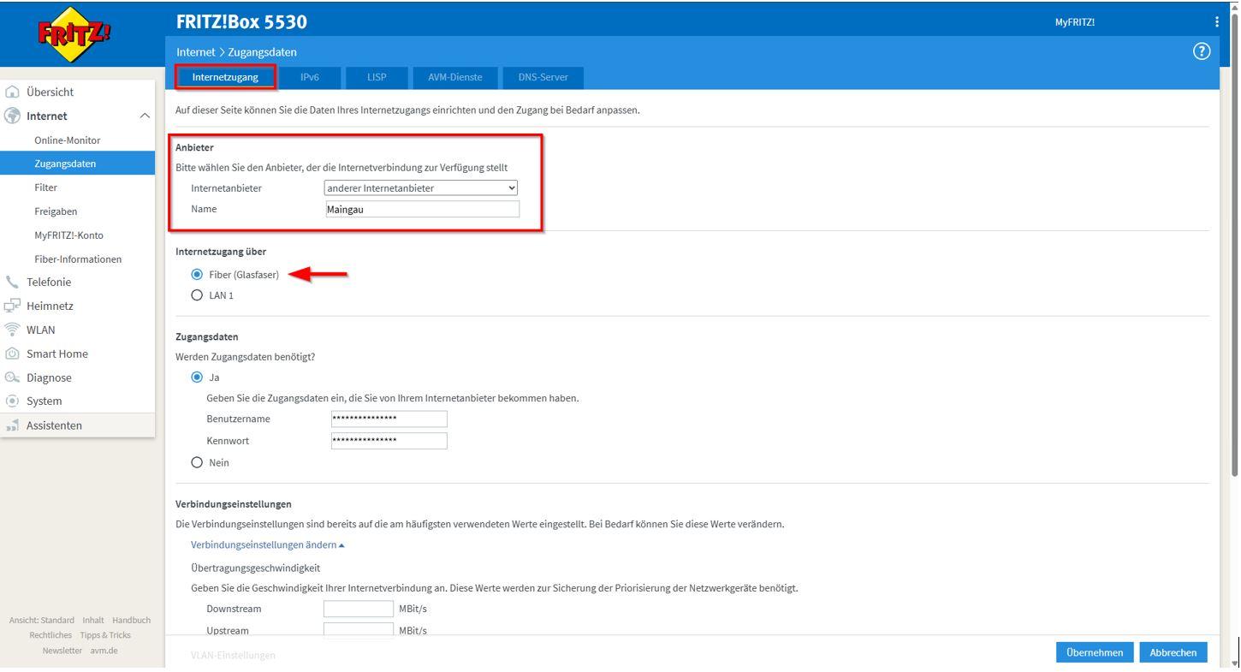
Task: Click the Upstream speed field
Action: [359, 631]
